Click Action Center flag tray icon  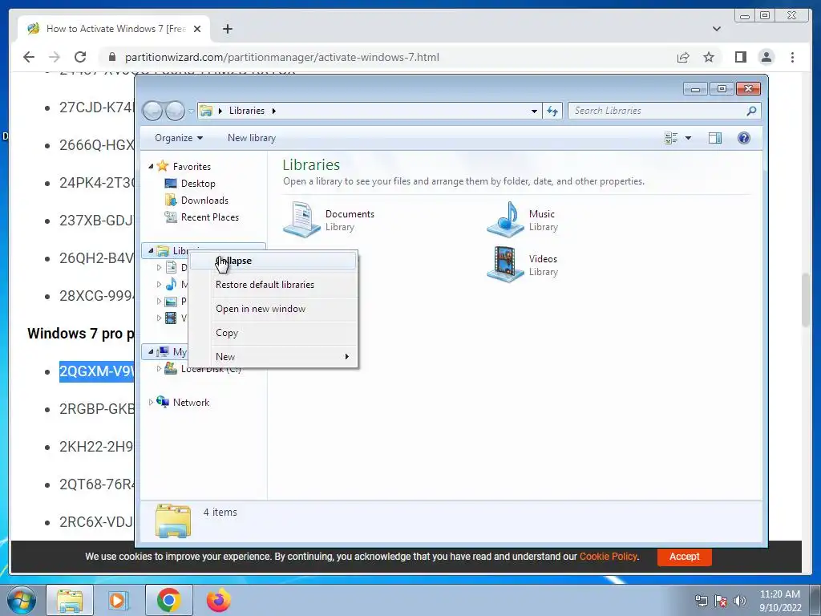click(x=721, y=601)
